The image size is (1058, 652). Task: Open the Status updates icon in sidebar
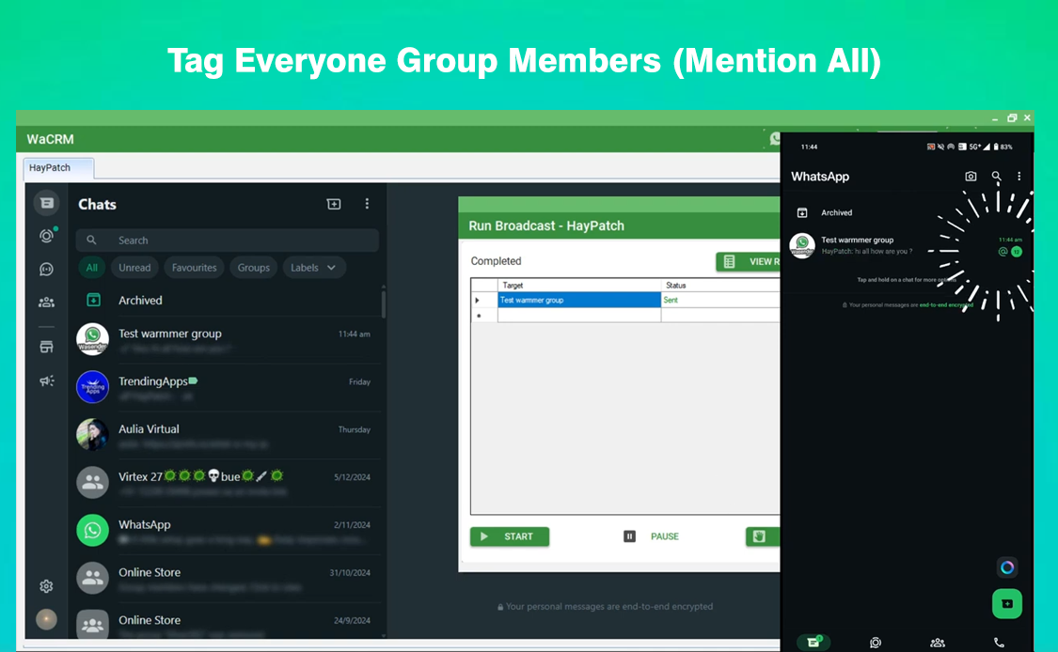coord(46,236)
